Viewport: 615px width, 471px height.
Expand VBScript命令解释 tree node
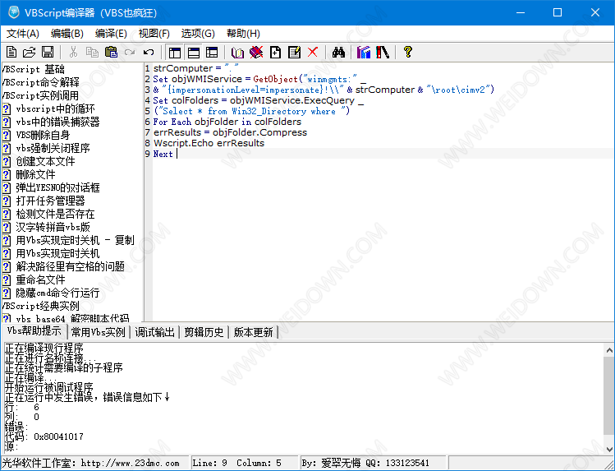coord(41,82)
